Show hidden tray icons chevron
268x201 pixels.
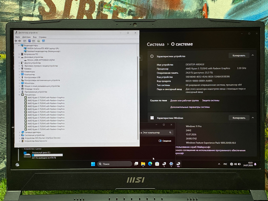pyautogui.click(x=219, y=164)
